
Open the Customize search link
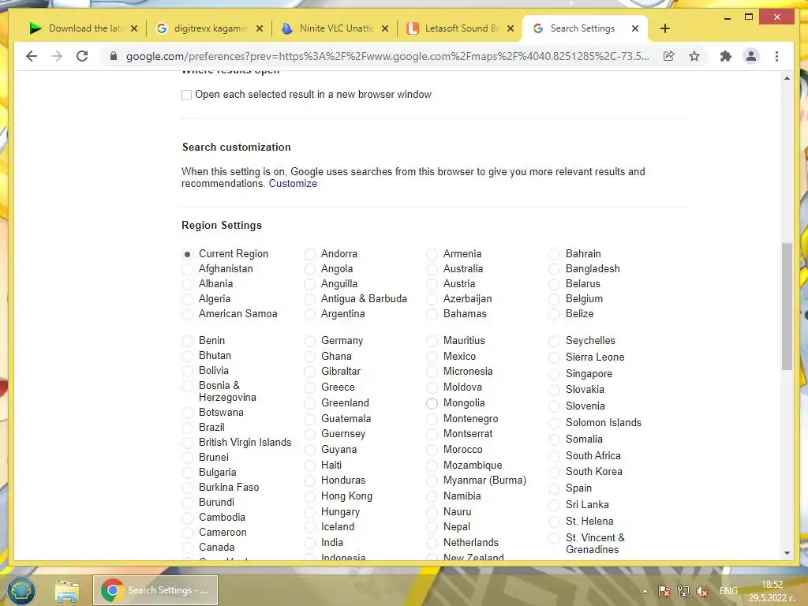(x=293, y=183)
